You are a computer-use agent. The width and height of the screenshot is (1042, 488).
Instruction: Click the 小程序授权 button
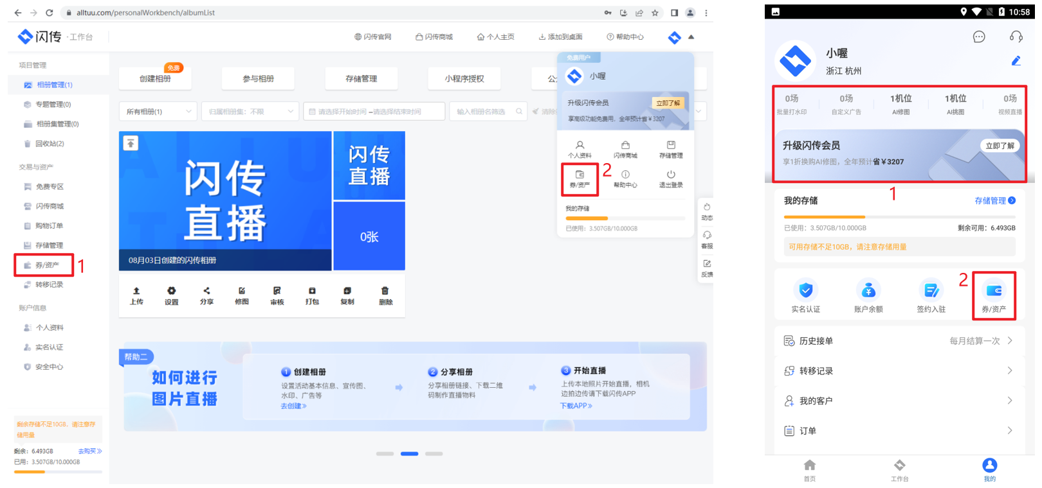click(464, 78)
